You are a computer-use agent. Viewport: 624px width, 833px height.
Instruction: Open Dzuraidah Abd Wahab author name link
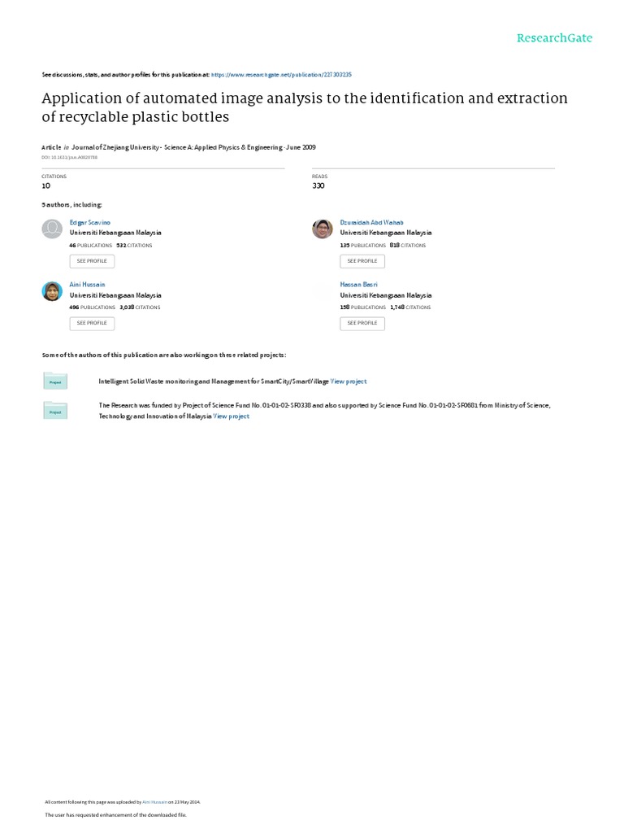371,222
